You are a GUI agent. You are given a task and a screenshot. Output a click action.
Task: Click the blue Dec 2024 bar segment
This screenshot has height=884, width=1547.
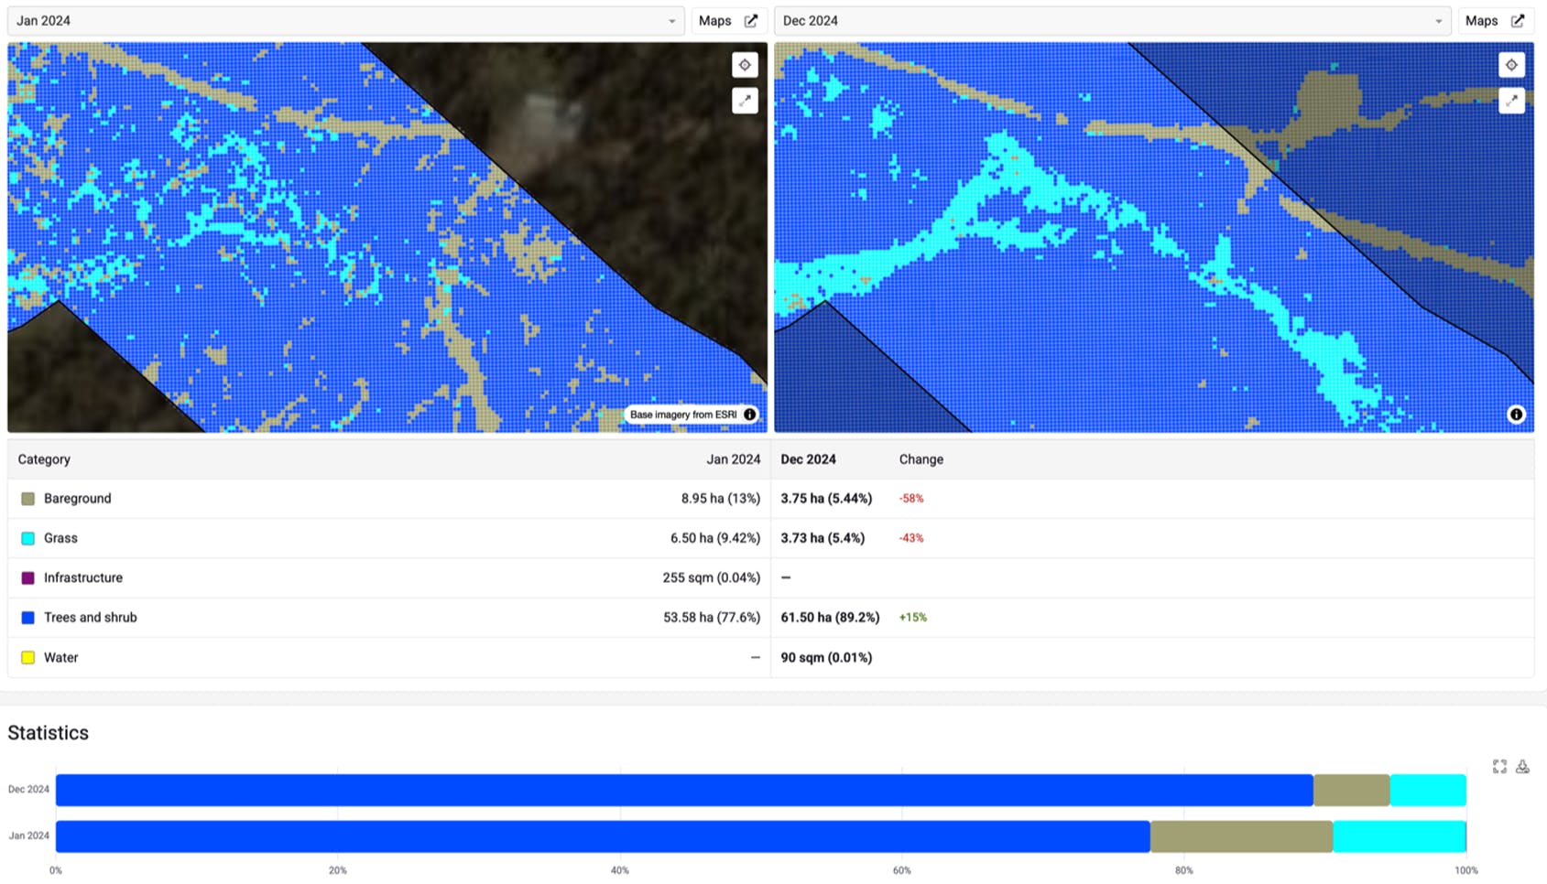tap(684, 790)
